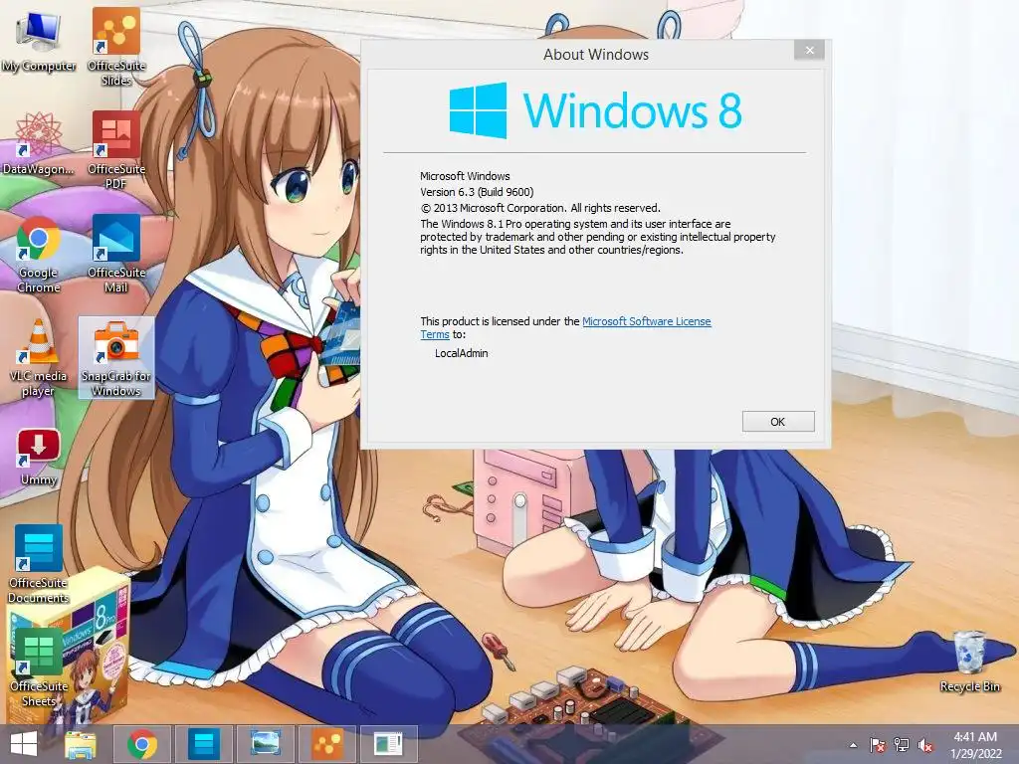Select the Google Chrome desktop shortcut
This screenshot has width=1019, height=764.
click(x=39, y=254)
